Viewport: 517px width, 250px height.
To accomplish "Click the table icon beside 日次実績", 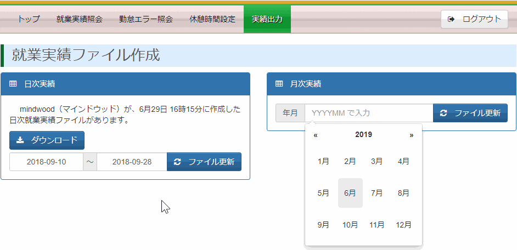I will pyautogui.click(x=13, y=84).
